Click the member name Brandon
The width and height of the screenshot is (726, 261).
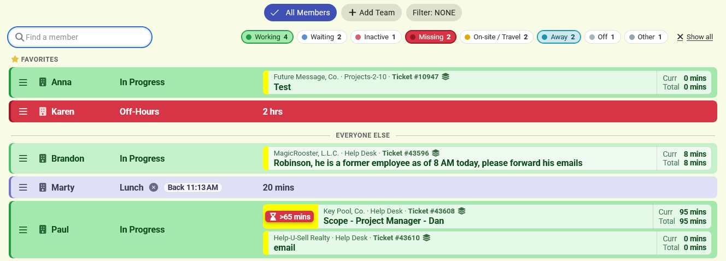coord(68,158)
